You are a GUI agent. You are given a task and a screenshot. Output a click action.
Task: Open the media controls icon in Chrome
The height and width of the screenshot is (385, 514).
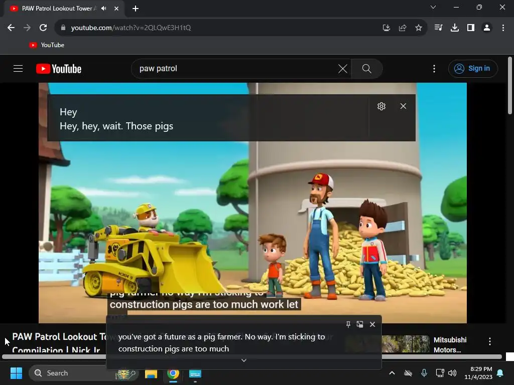(x=438, y=28)
